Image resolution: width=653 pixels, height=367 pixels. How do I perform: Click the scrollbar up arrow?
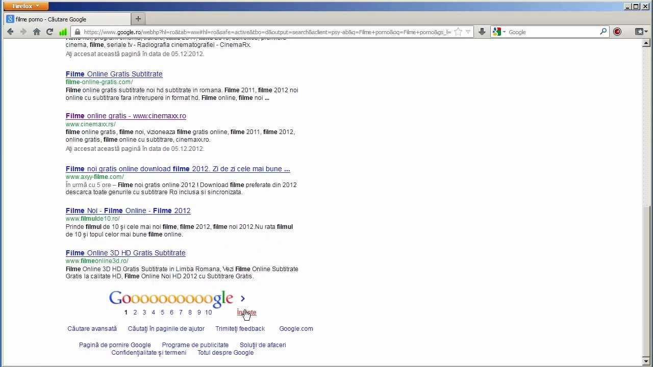tap(646, 44)
